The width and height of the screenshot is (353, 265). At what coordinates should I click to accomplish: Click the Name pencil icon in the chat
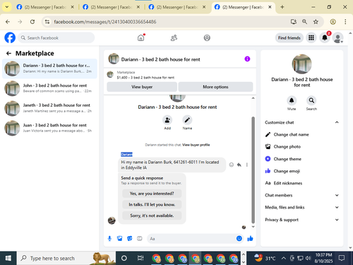coord(187,120)
